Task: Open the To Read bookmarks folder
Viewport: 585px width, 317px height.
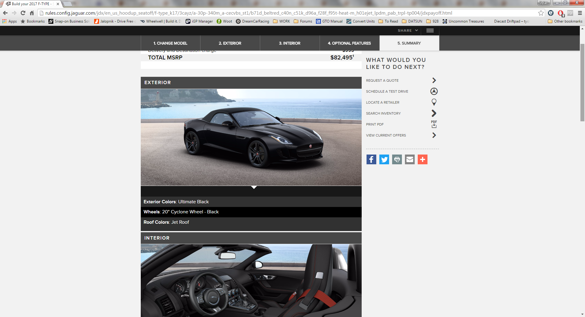Action: (388, 21)
